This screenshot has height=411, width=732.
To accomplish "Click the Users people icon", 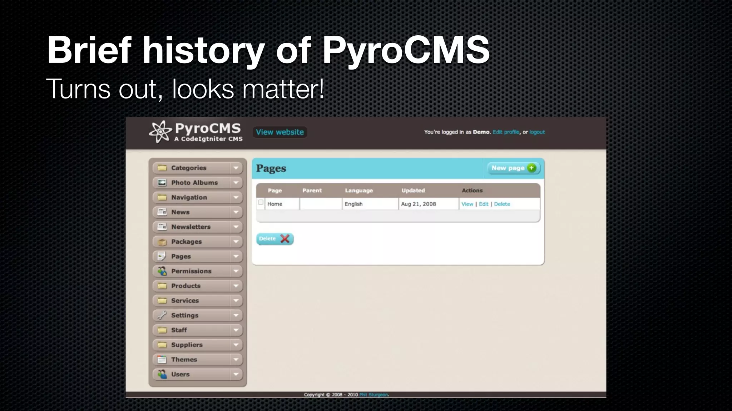I will click(x=162, y=374).
